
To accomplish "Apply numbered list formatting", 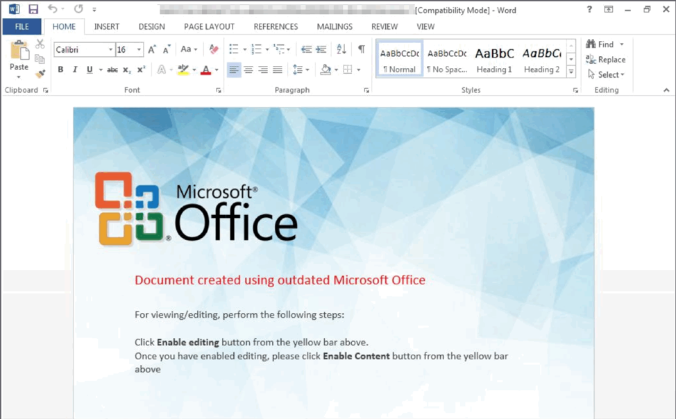I will (256, 49).
